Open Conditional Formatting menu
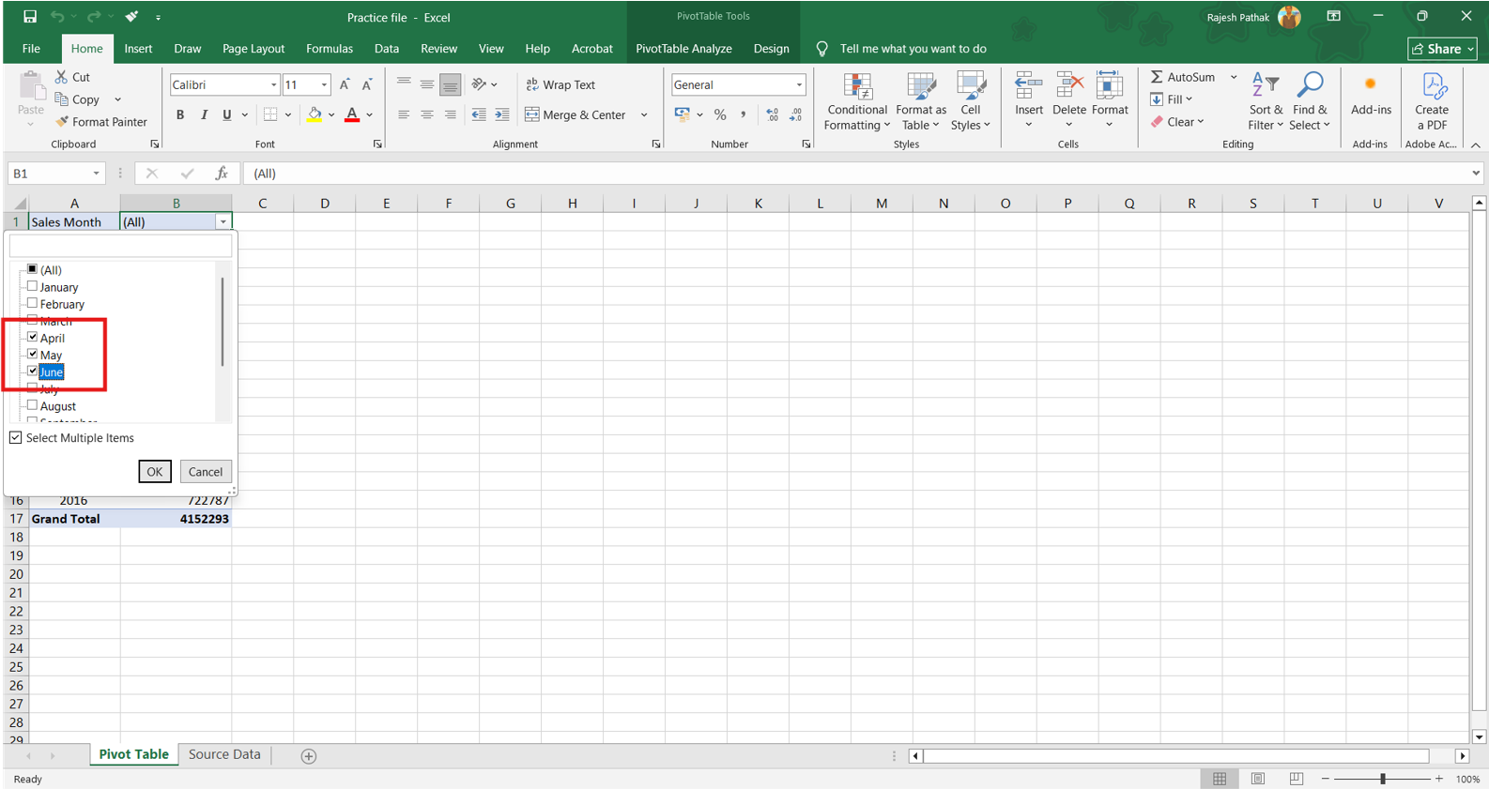The width and height of the screenshot is (1489, 789). (x=856, y=101)
